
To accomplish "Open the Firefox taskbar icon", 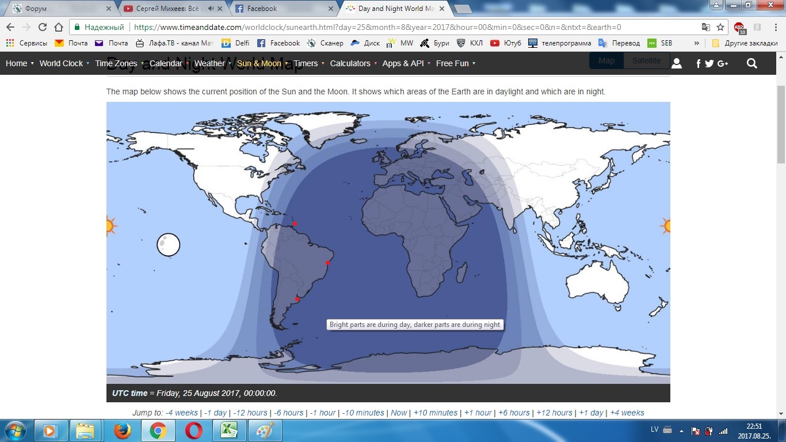I will click(x=122, y=430).
